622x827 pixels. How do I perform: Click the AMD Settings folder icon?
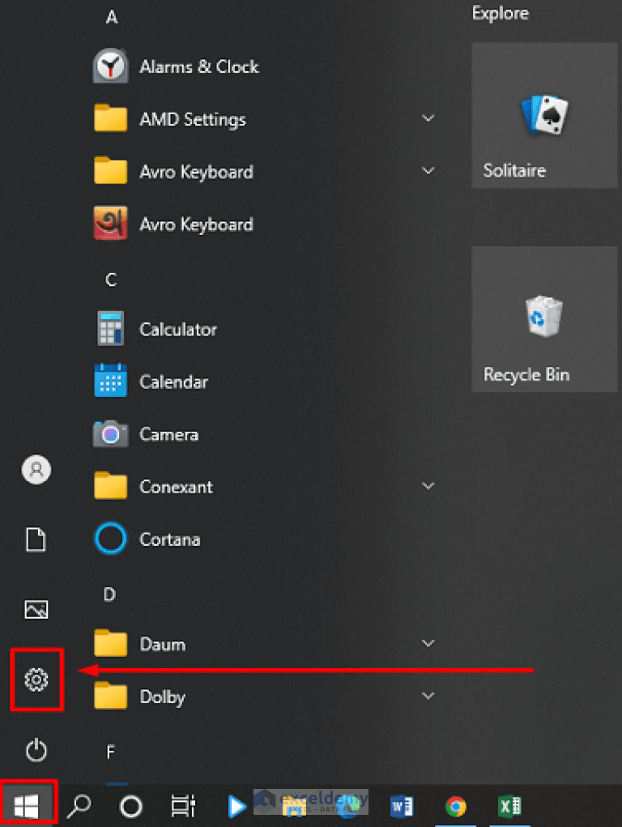coord(110,118)
